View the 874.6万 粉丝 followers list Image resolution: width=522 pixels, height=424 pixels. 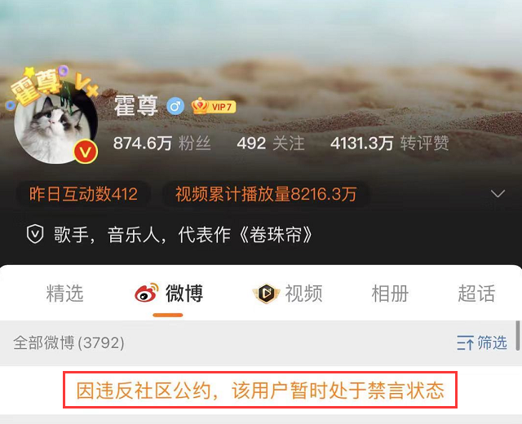tap(162, 144)
